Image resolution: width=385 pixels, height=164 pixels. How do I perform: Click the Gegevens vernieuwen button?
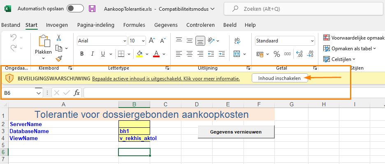pos(236,132)
